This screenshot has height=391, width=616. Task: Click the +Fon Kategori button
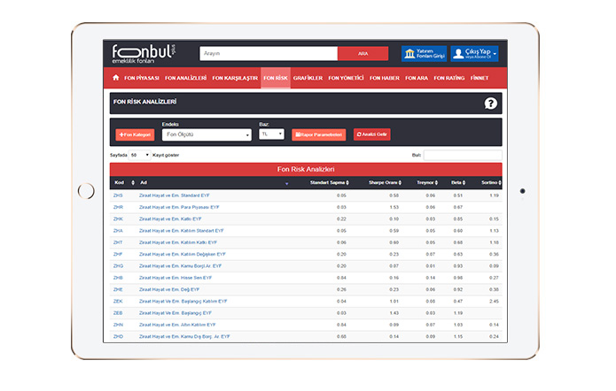pyautogui.click(x=135, y=134)
